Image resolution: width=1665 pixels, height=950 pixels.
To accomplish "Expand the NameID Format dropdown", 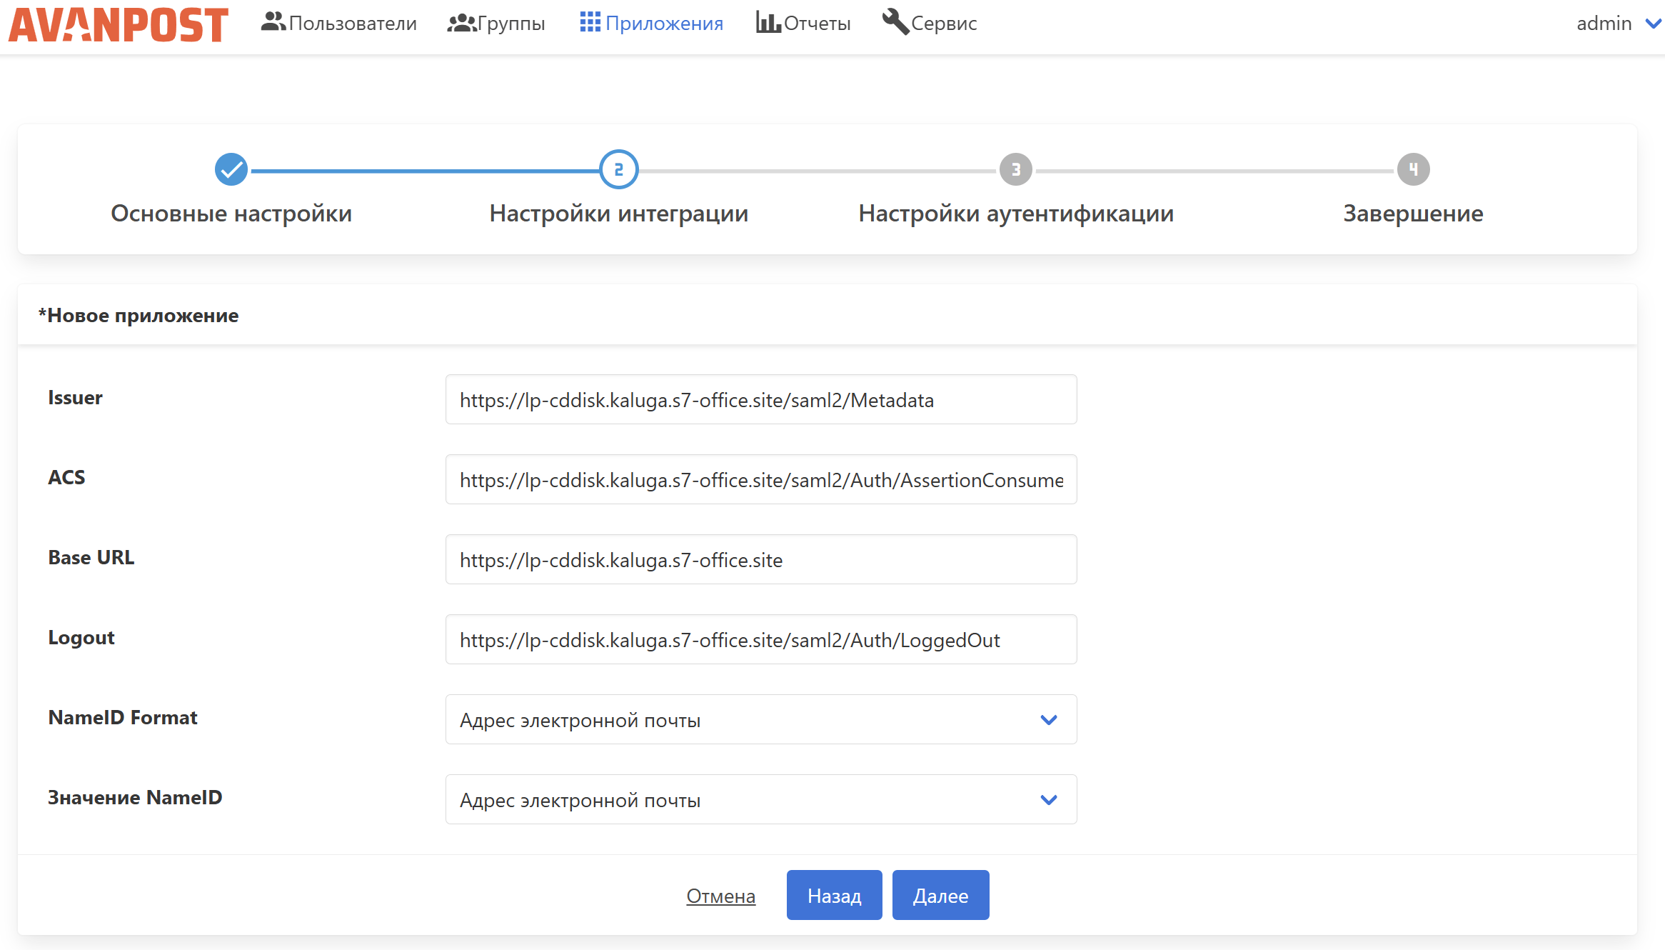I will [761, 719].
